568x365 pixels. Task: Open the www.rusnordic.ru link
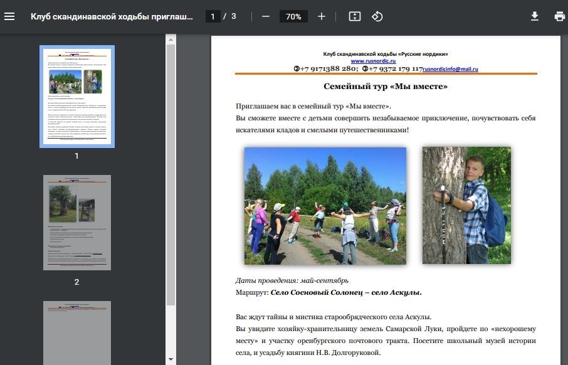click(373, 61)
